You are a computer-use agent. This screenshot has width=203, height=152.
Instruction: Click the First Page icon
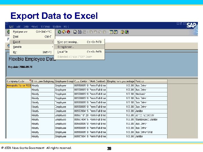pyautogui.click(x=91, y=32)
